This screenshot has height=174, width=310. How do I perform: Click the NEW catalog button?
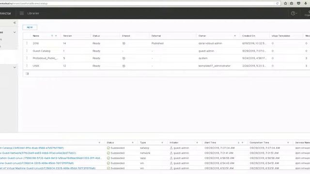point(30,27)
